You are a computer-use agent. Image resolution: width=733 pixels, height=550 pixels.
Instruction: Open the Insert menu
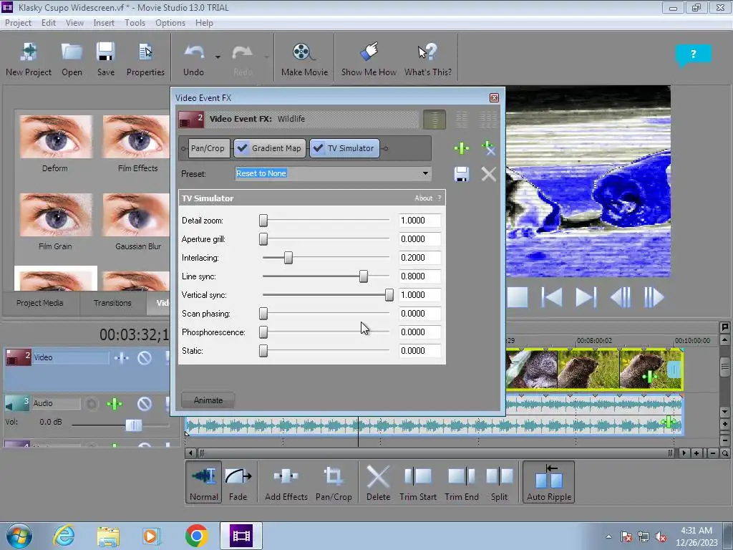tap(104, 23)
